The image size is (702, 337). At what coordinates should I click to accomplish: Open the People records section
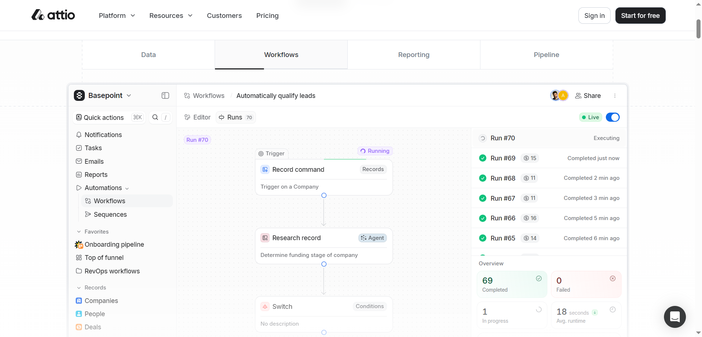click(x=95, y=314)
